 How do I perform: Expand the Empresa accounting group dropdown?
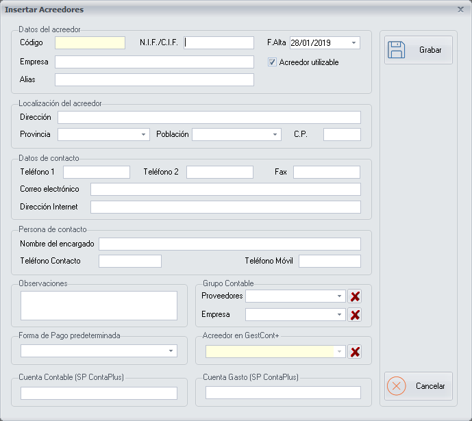point(340,315)
